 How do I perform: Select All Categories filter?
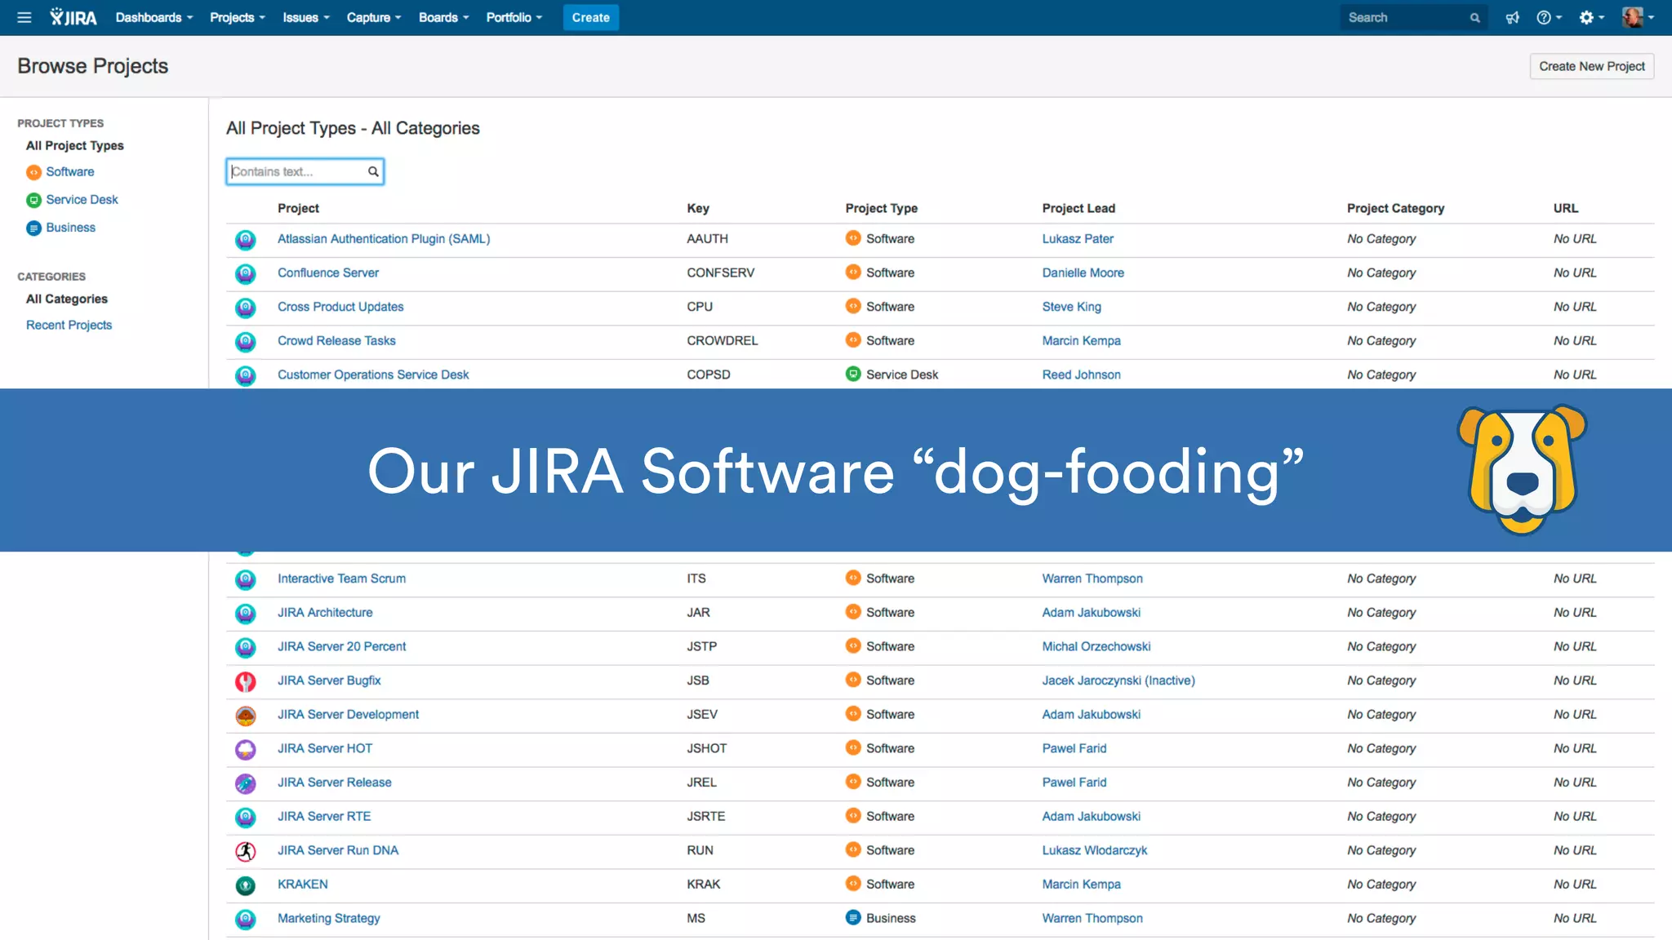point(67,299)
